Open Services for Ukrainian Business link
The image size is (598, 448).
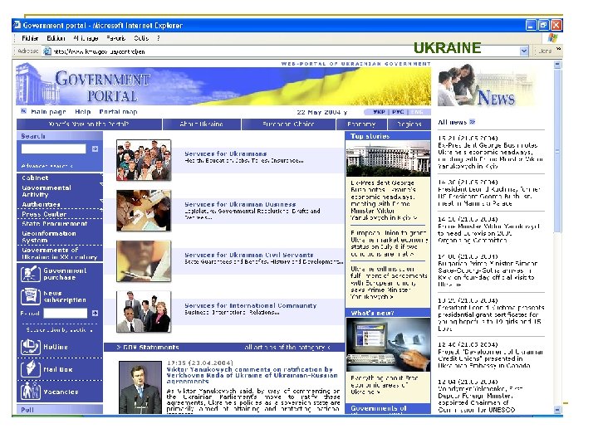click(x=240, y=204)
